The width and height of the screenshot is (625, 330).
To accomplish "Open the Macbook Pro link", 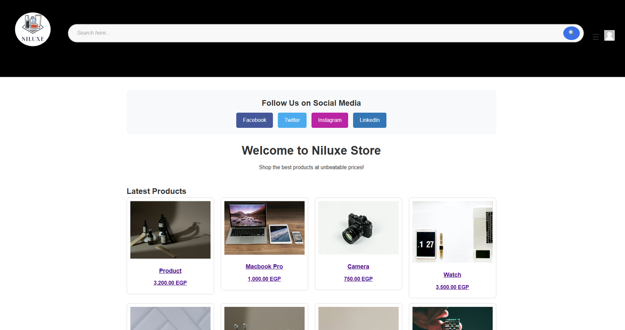I will coord(264,267).
